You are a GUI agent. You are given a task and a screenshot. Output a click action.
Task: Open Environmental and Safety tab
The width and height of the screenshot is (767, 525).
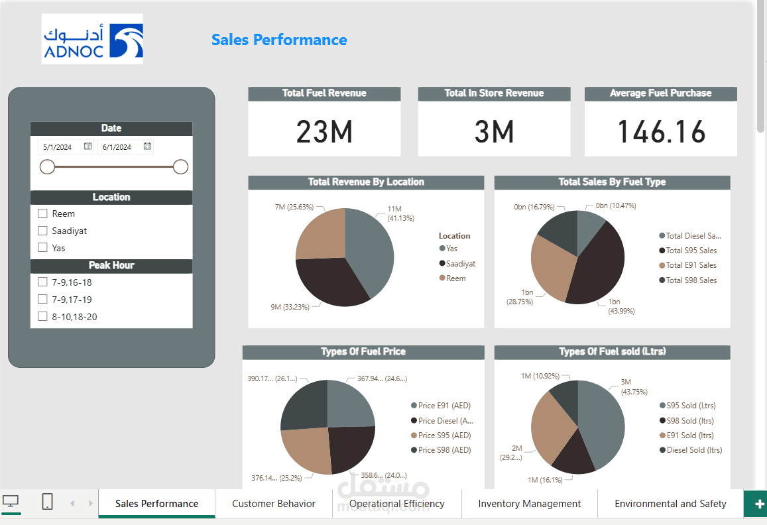[x=670, y=504]
